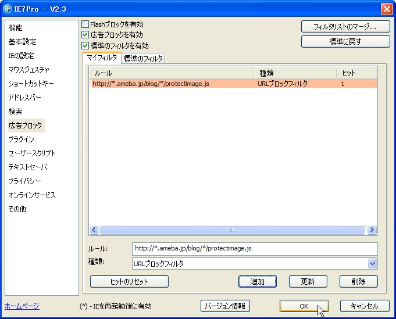Click the horizontal scrollbar thumb
This screenshot has height=319, width=396.
click(x=232, y=230)
